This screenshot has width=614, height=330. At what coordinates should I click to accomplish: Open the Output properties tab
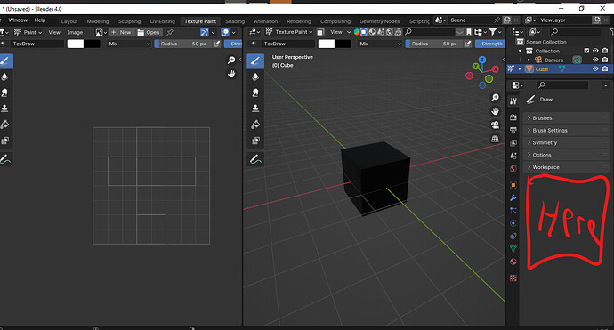[513, 130]
